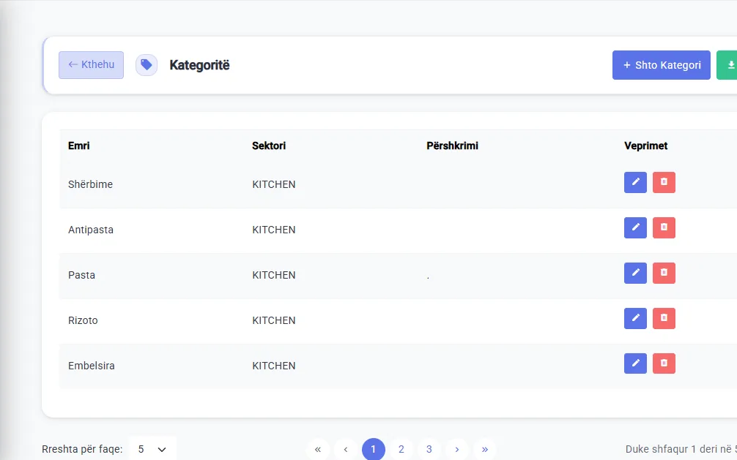
Task: Sort by the Emri column header
Action: (x=78, y=146)
